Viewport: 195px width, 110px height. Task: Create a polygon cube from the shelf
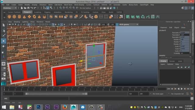[14, 16]
